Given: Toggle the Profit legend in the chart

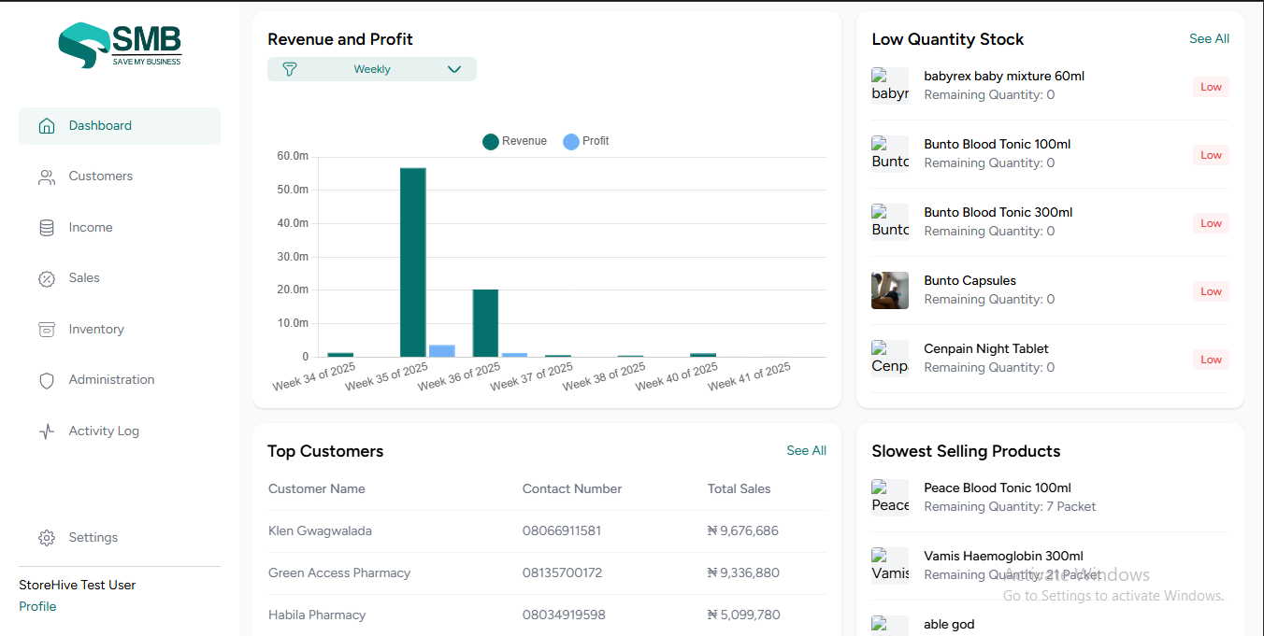Looking at the screenshot, I should pyautogui.click(x=585, y=141).
